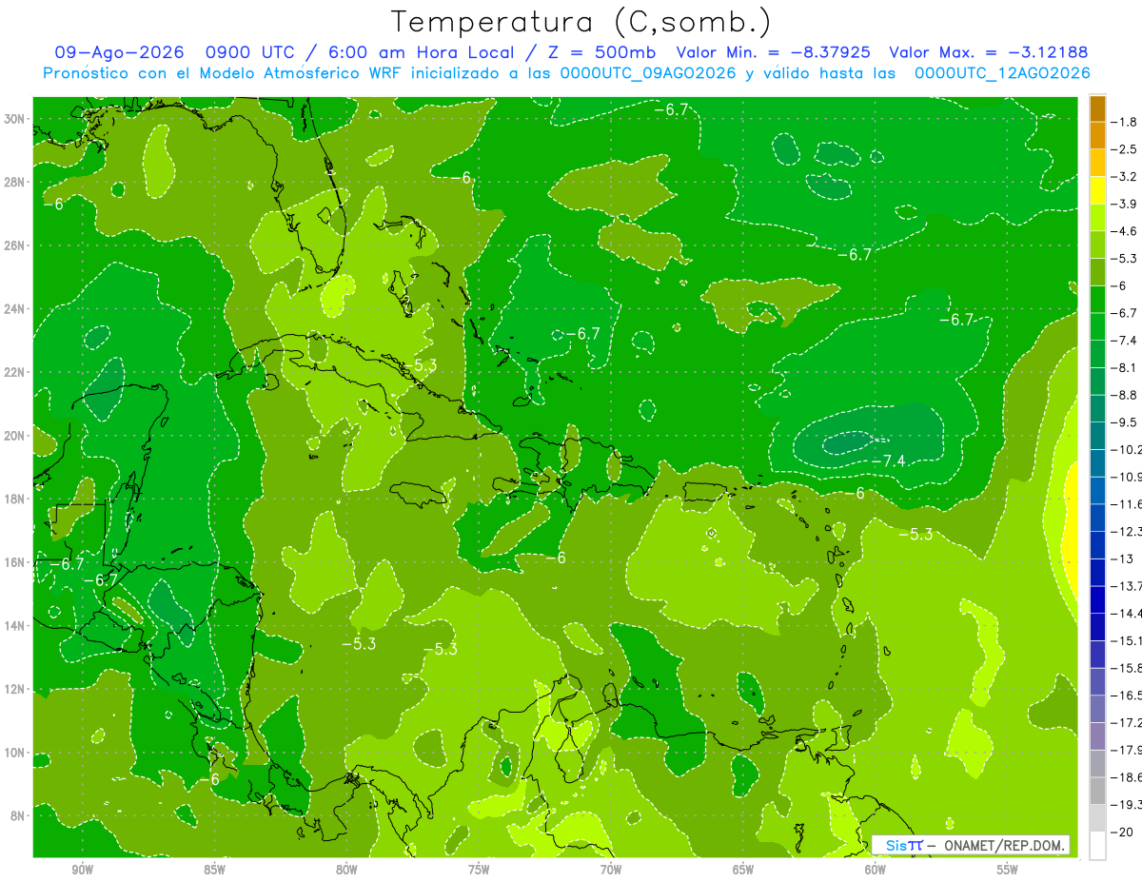Screen dimensions: 1142x882
Task: Click the 65W longitude axis label
Action: (x=743, y=870)
